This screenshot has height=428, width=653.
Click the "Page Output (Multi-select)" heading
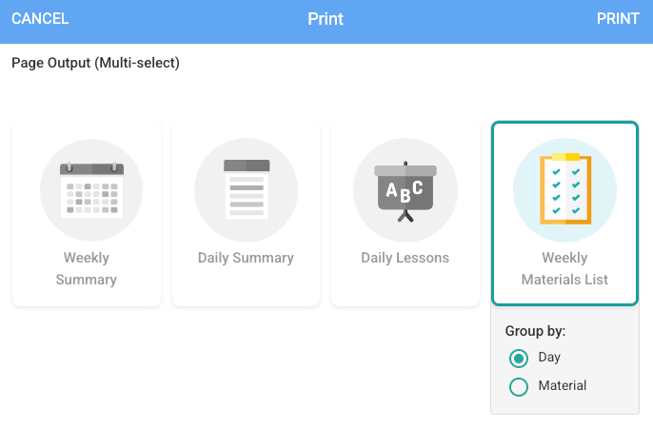95,64
